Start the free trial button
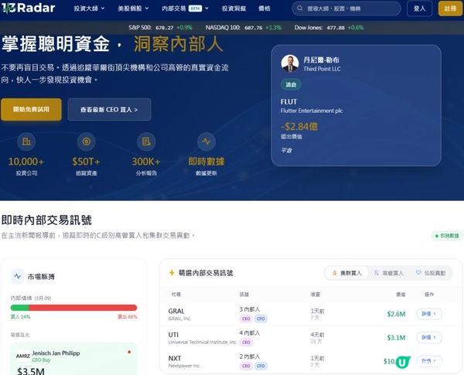 click(x=31, y=110)
